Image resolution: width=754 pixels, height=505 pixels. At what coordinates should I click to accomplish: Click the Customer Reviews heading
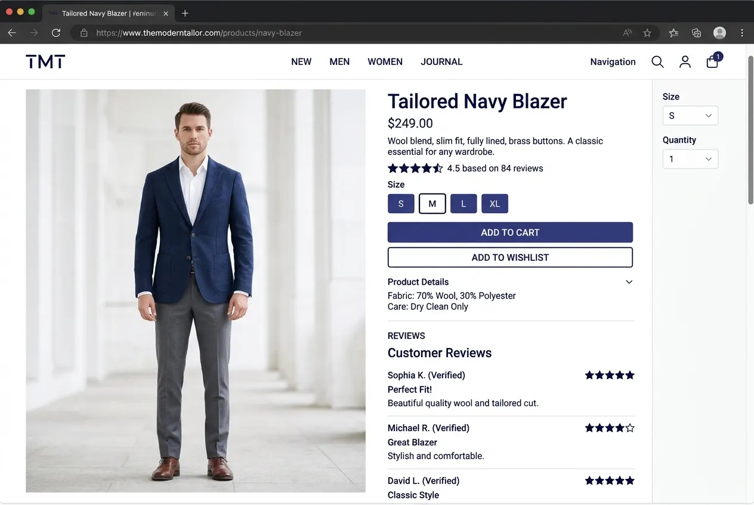point(440,353)
